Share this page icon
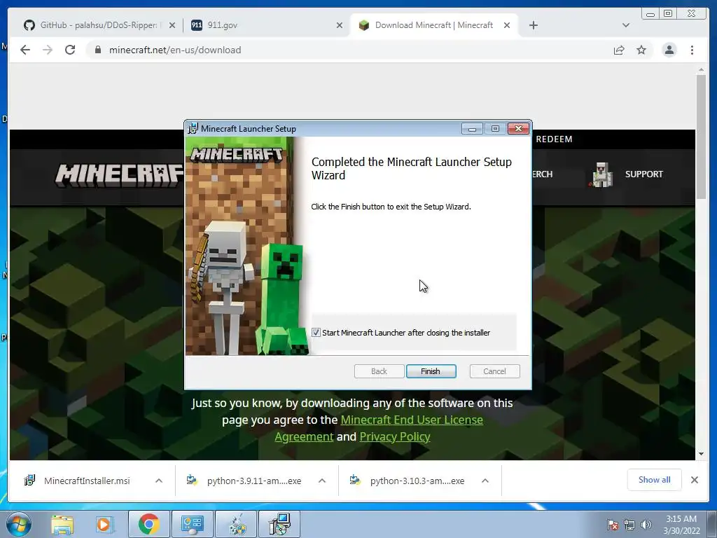 [619, 50]
